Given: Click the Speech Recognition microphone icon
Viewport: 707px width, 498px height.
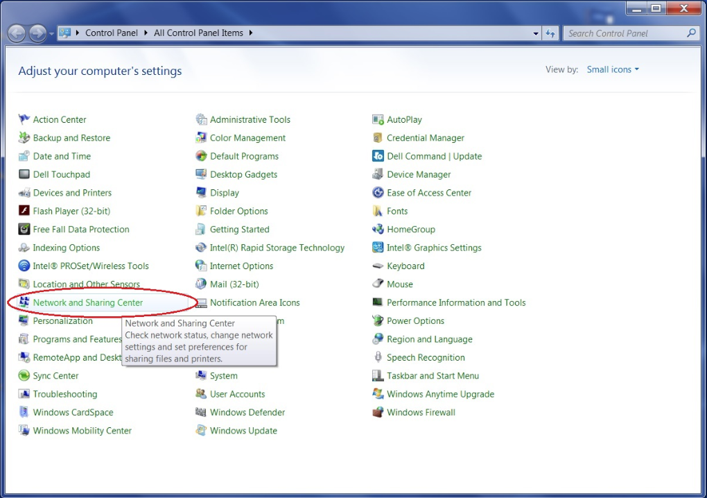Looking at the screenshot, I should click(x=378, y=357).
